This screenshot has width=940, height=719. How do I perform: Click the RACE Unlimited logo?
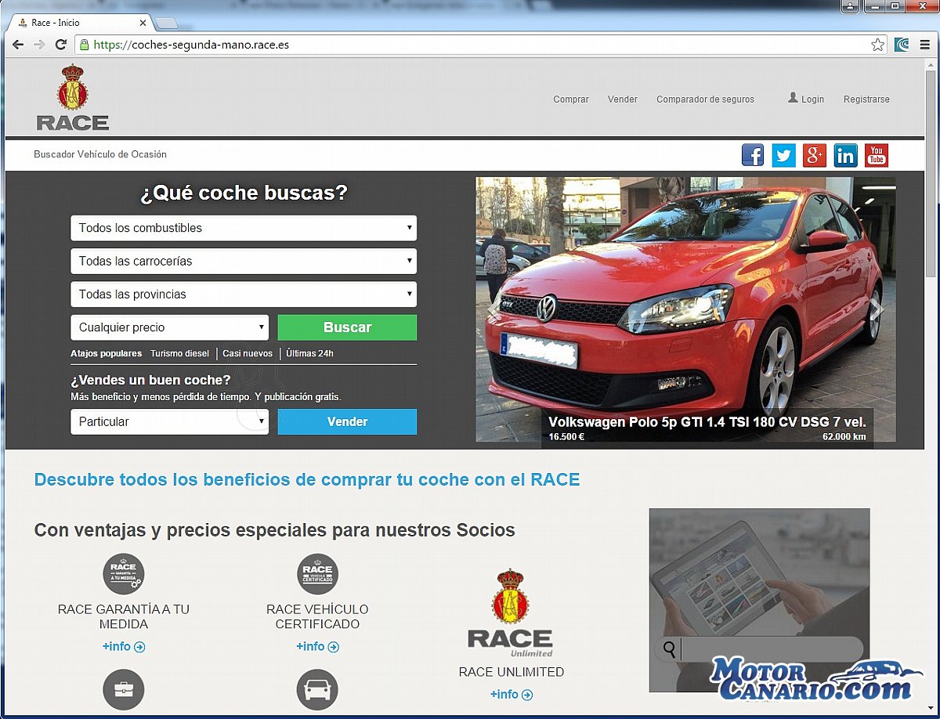[511, 613]
